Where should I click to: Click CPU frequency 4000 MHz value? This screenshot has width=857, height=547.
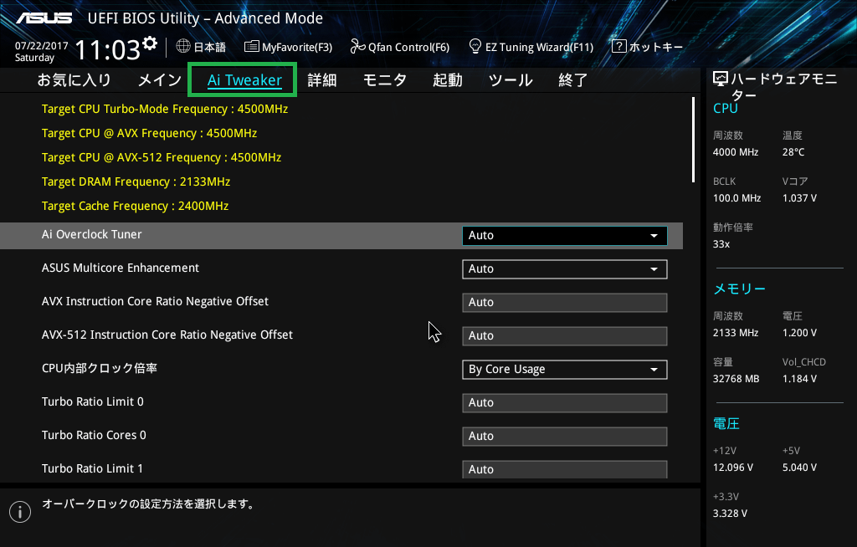tap(736, 152)
